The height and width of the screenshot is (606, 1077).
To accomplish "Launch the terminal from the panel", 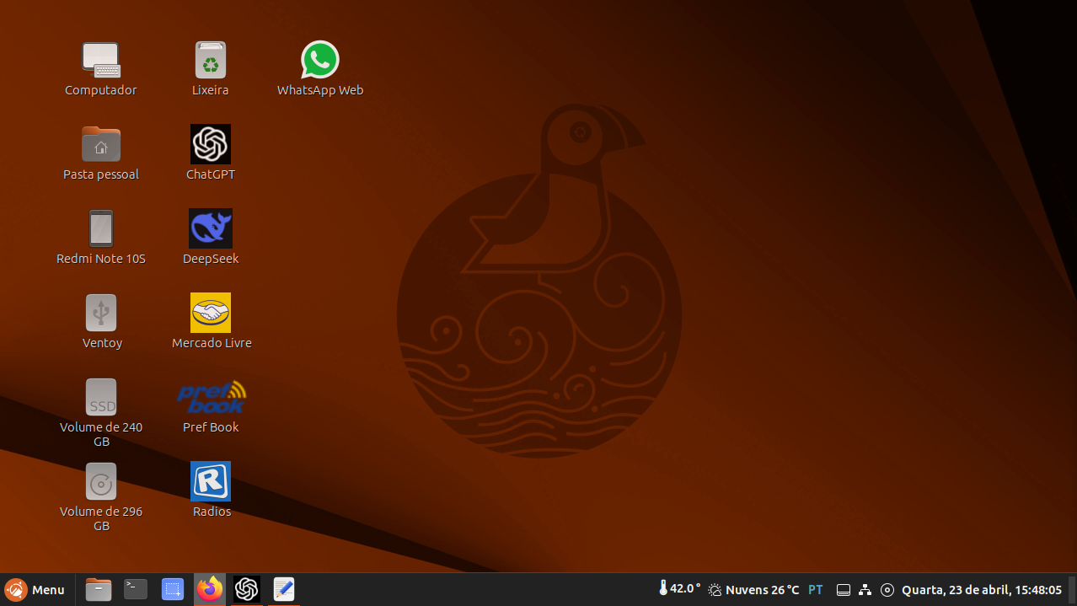I will coord(136,590).
